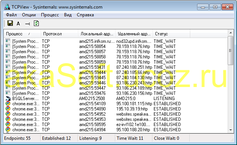Sort by the Процесс column header
This screenshot has height=145, width=237.
[22, 34]
